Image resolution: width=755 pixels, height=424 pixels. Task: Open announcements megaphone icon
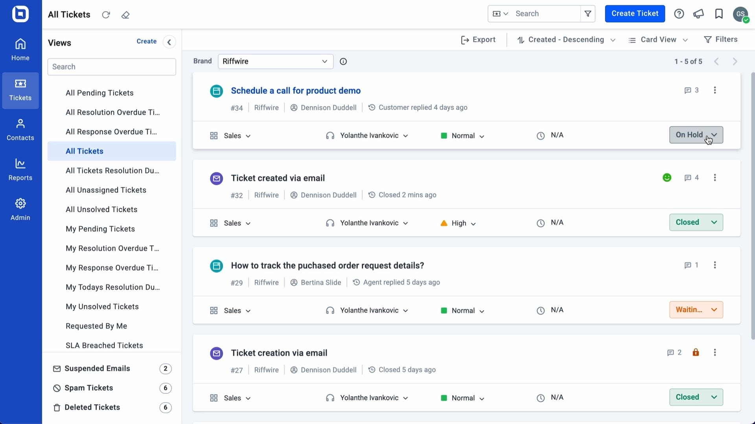[698, 14]
